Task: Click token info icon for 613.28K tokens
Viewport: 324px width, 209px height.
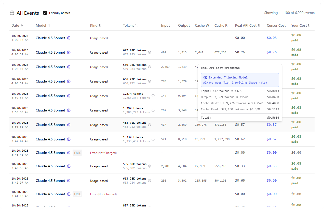Action: click(x=150, y=181)
